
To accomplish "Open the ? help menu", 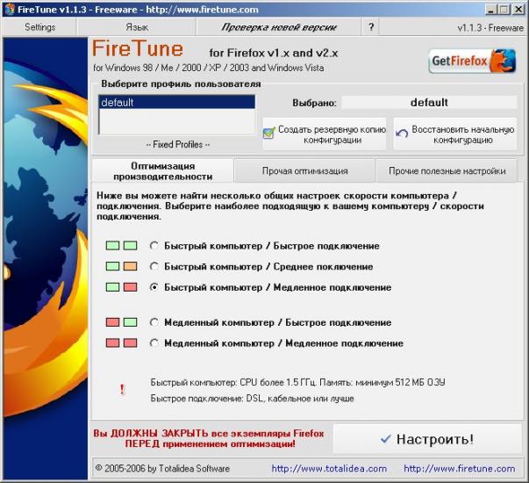I will (x=371, y=27).
